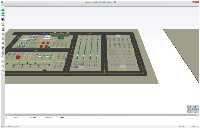Click the bottom gear icon in sidebar

(x=3, y=71)
